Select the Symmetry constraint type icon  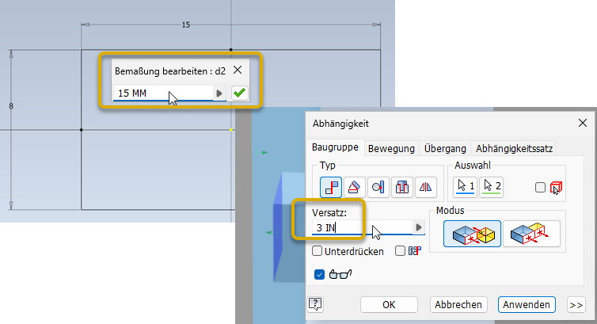[x=425, y=187]
